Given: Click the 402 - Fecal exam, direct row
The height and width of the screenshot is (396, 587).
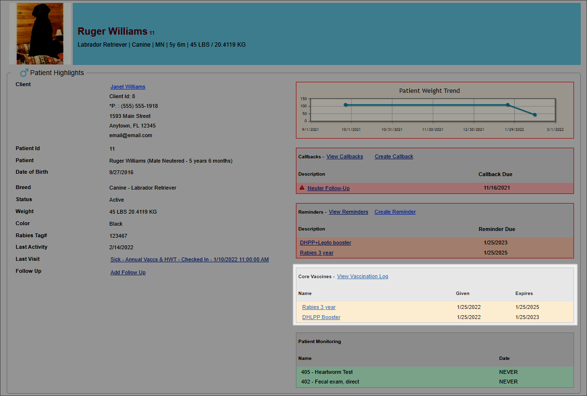Looking at the screenshot, I should click(x=330, y=382).
